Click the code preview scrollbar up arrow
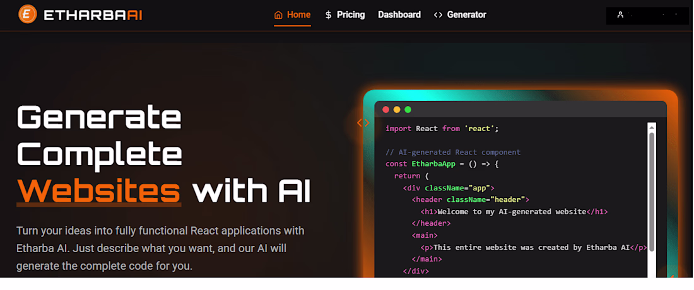This screenshot has width=694, height=290. (x=652, y=128)
